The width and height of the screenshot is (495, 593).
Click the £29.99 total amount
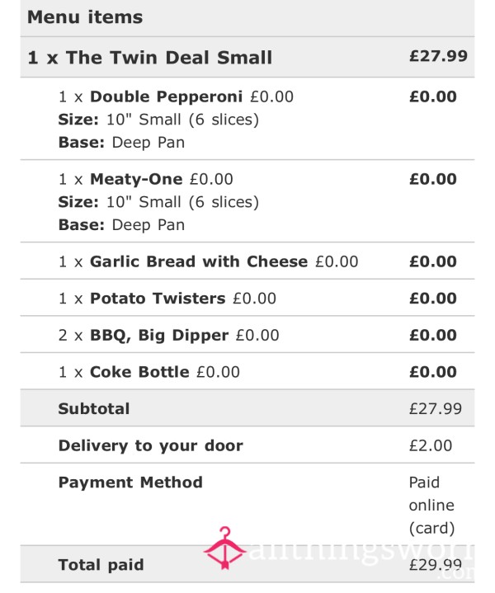436,565
